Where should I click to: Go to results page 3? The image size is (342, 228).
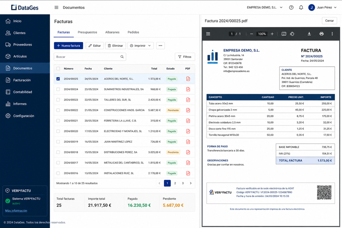(x=183, y=183)
